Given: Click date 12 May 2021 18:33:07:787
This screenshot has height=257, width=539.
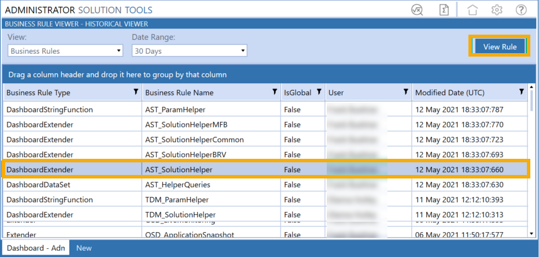Looking at the screenshot, I should pyautogui.click(x=459, y=110).
